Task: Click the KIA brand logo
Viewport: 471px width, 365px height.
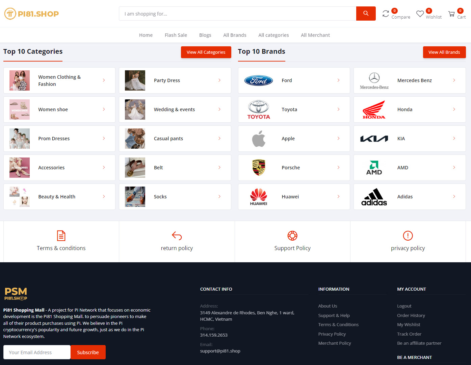Action: tap(374, 139)
